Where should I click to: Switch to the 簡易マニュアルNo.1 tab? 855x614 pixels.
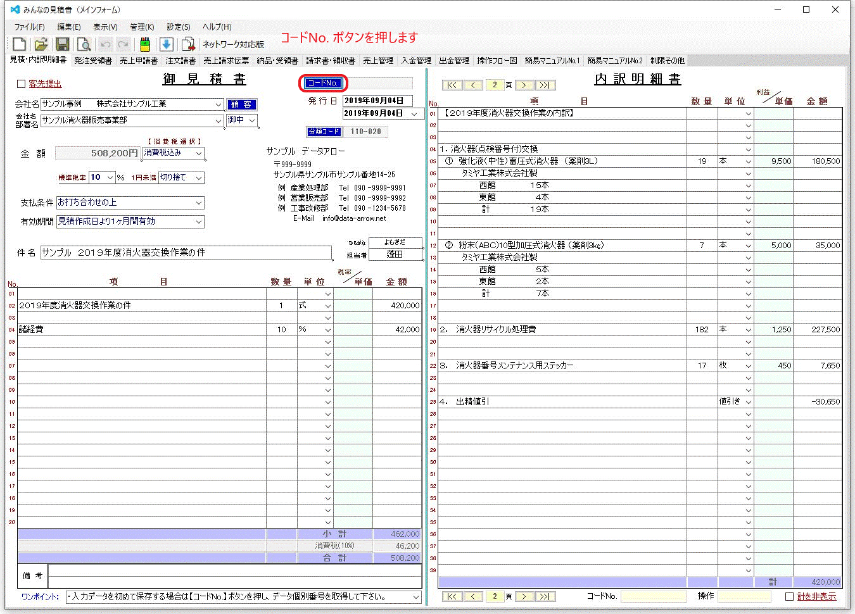pyautogui.click(x=552, y=61)
